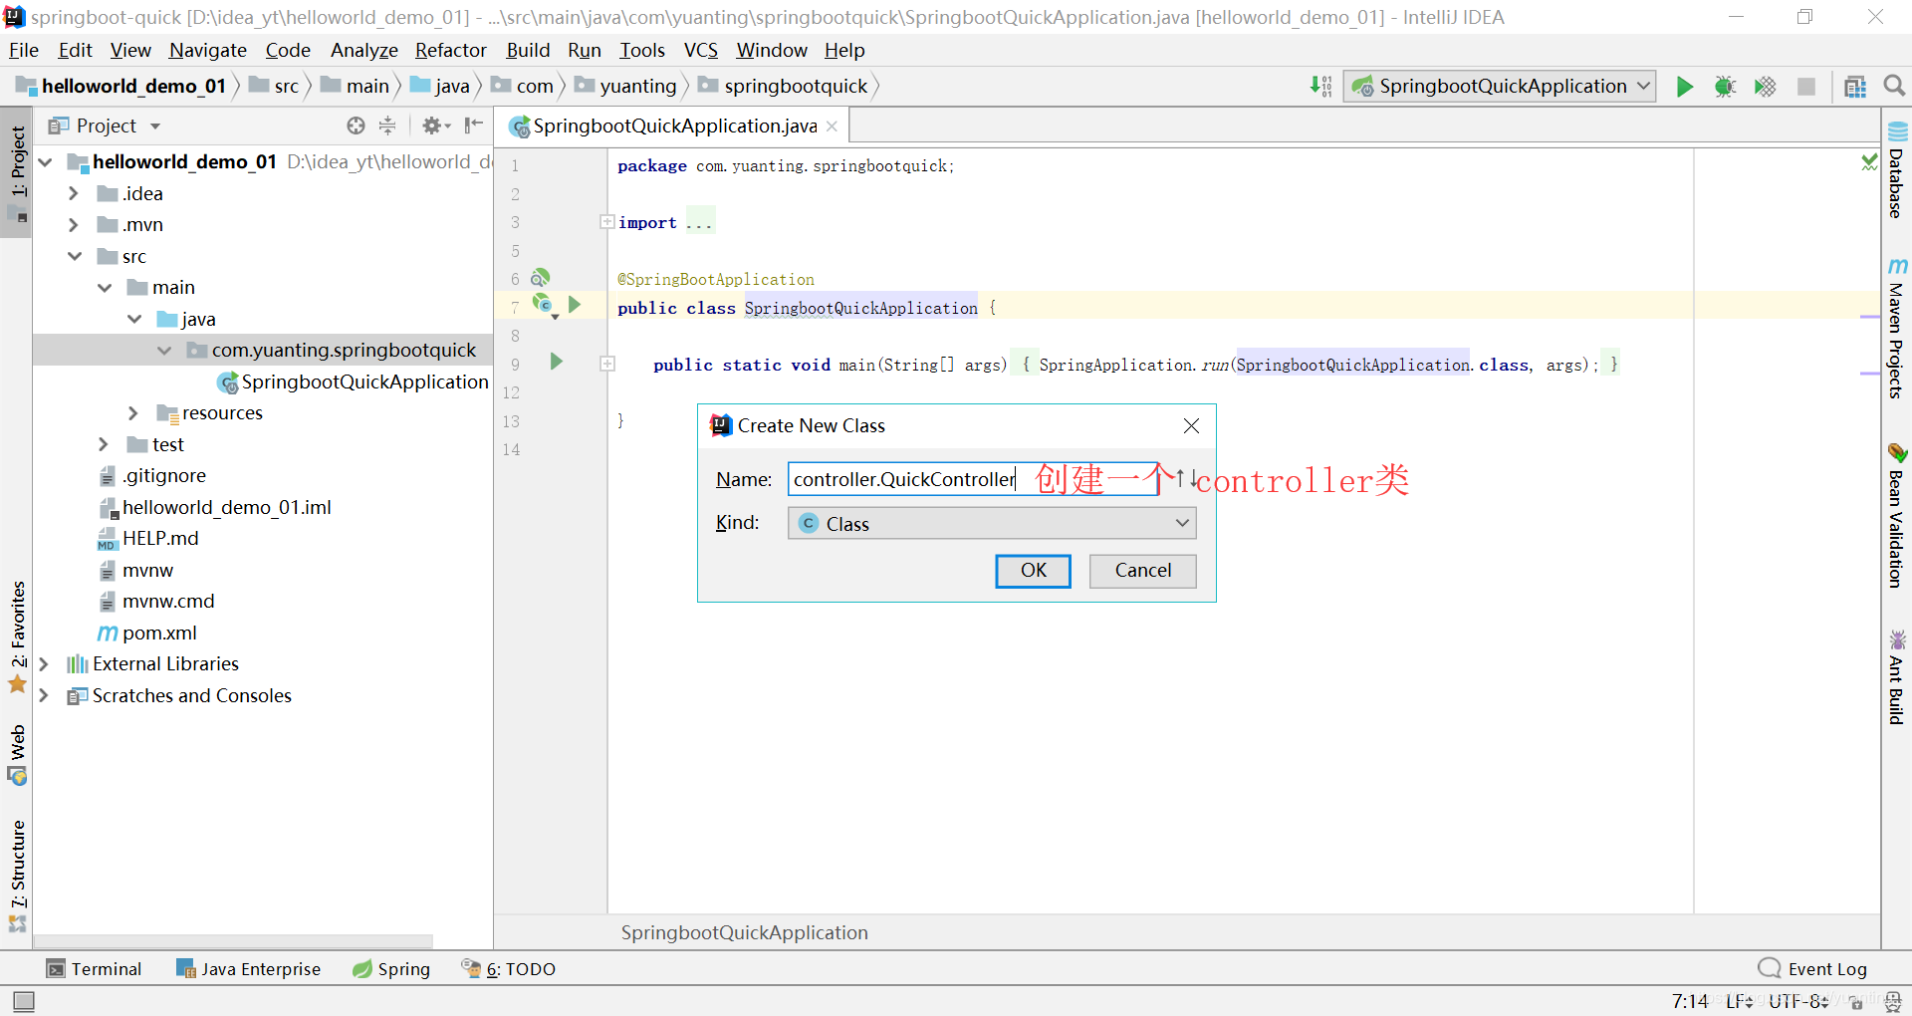Expand External Libraries node

tap(43, 663)
